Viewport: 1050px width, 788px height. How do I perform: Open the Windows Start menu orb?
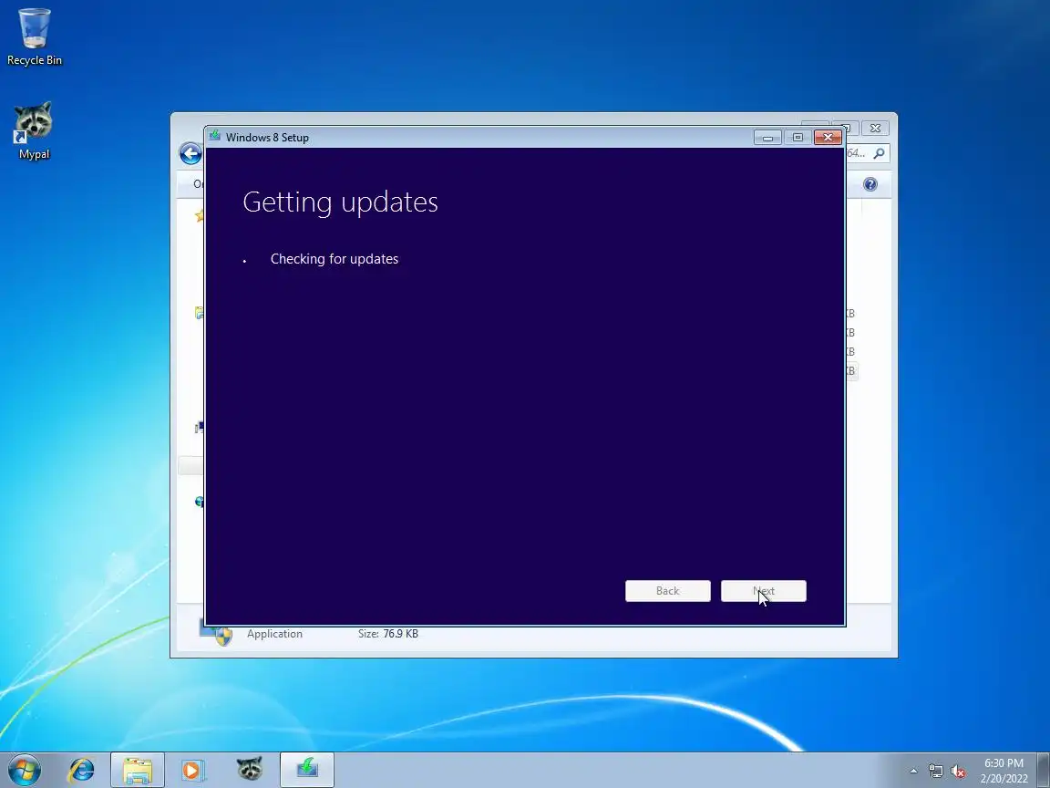(24, 770)
